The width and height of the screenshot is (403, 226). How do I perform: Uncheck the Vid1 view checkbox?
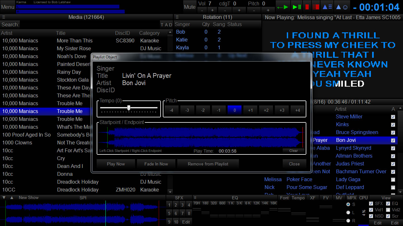pos(371,210)
